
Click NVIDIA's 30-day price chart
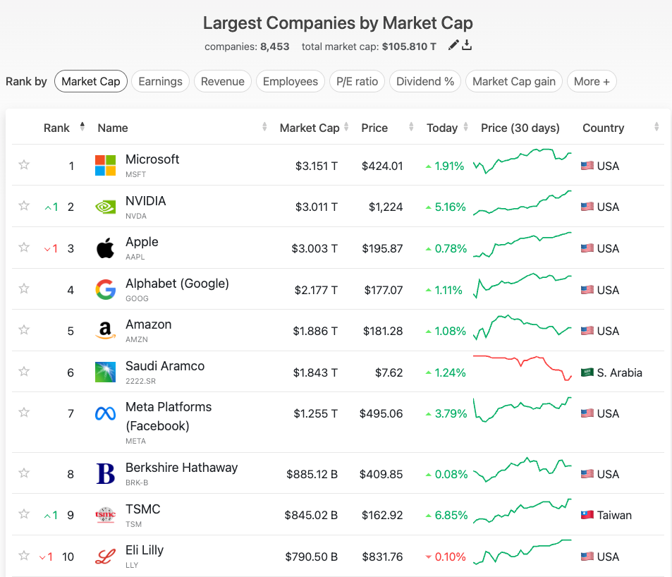tap(523, 202)
